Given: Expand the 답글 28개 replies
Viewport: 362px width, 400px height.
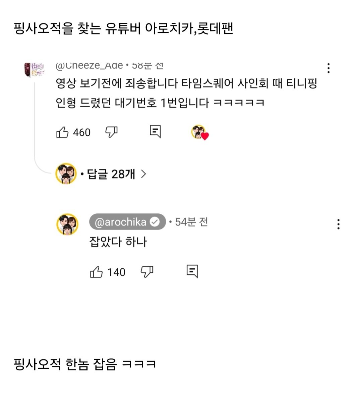Looking at the screenshot, I should pos(111,174).
